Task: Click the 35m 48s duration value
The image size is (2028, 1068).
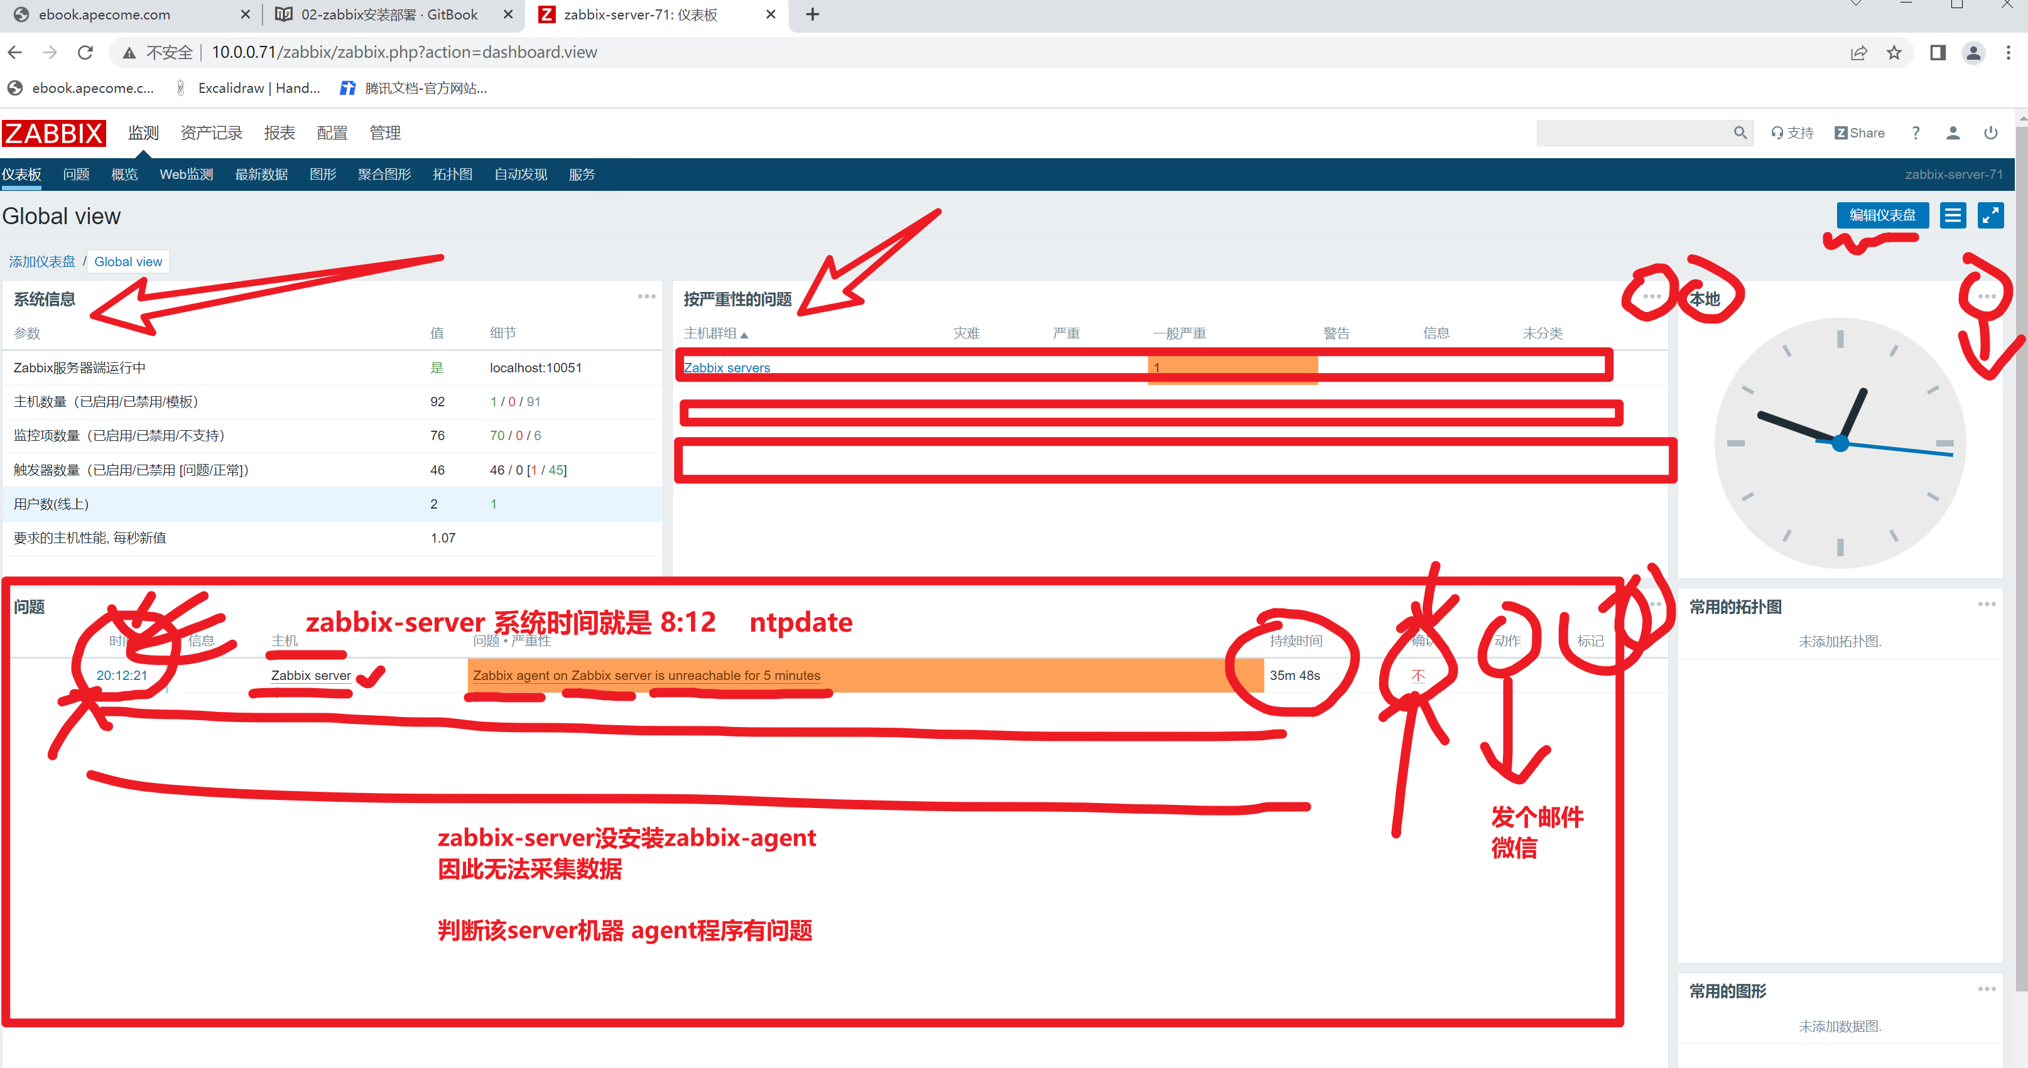Action: [1294, 676]
